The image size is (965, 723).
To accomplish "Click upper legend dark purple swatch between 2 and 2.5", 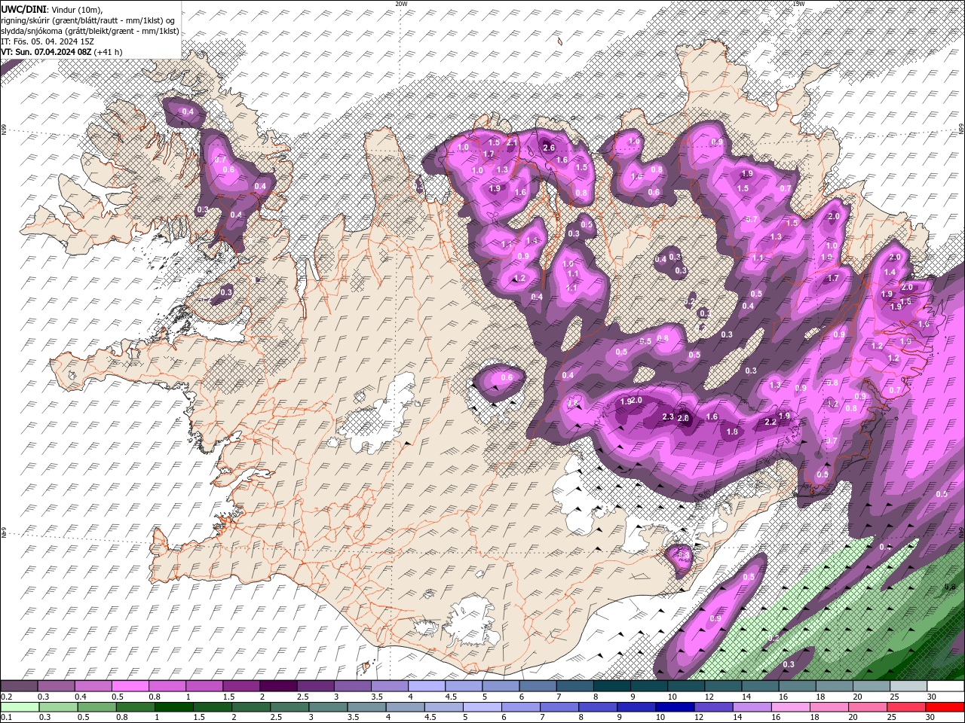I will [278, 686].
